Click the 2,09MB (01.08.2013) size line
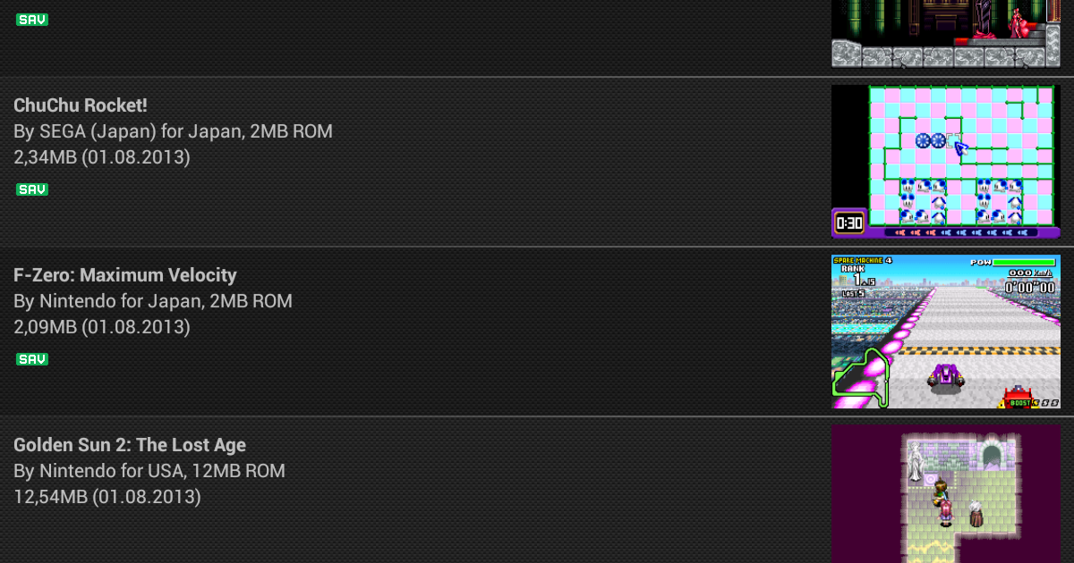The height and width of the screenshot is (563, 1074). point(102,327)
